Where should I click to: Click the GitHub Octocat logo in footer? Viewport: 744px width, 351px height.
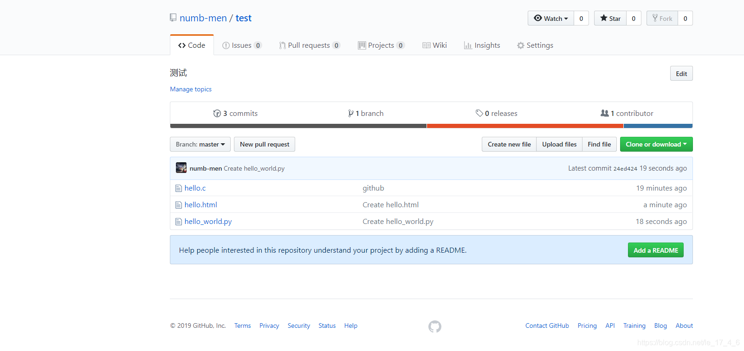(435, 326)
